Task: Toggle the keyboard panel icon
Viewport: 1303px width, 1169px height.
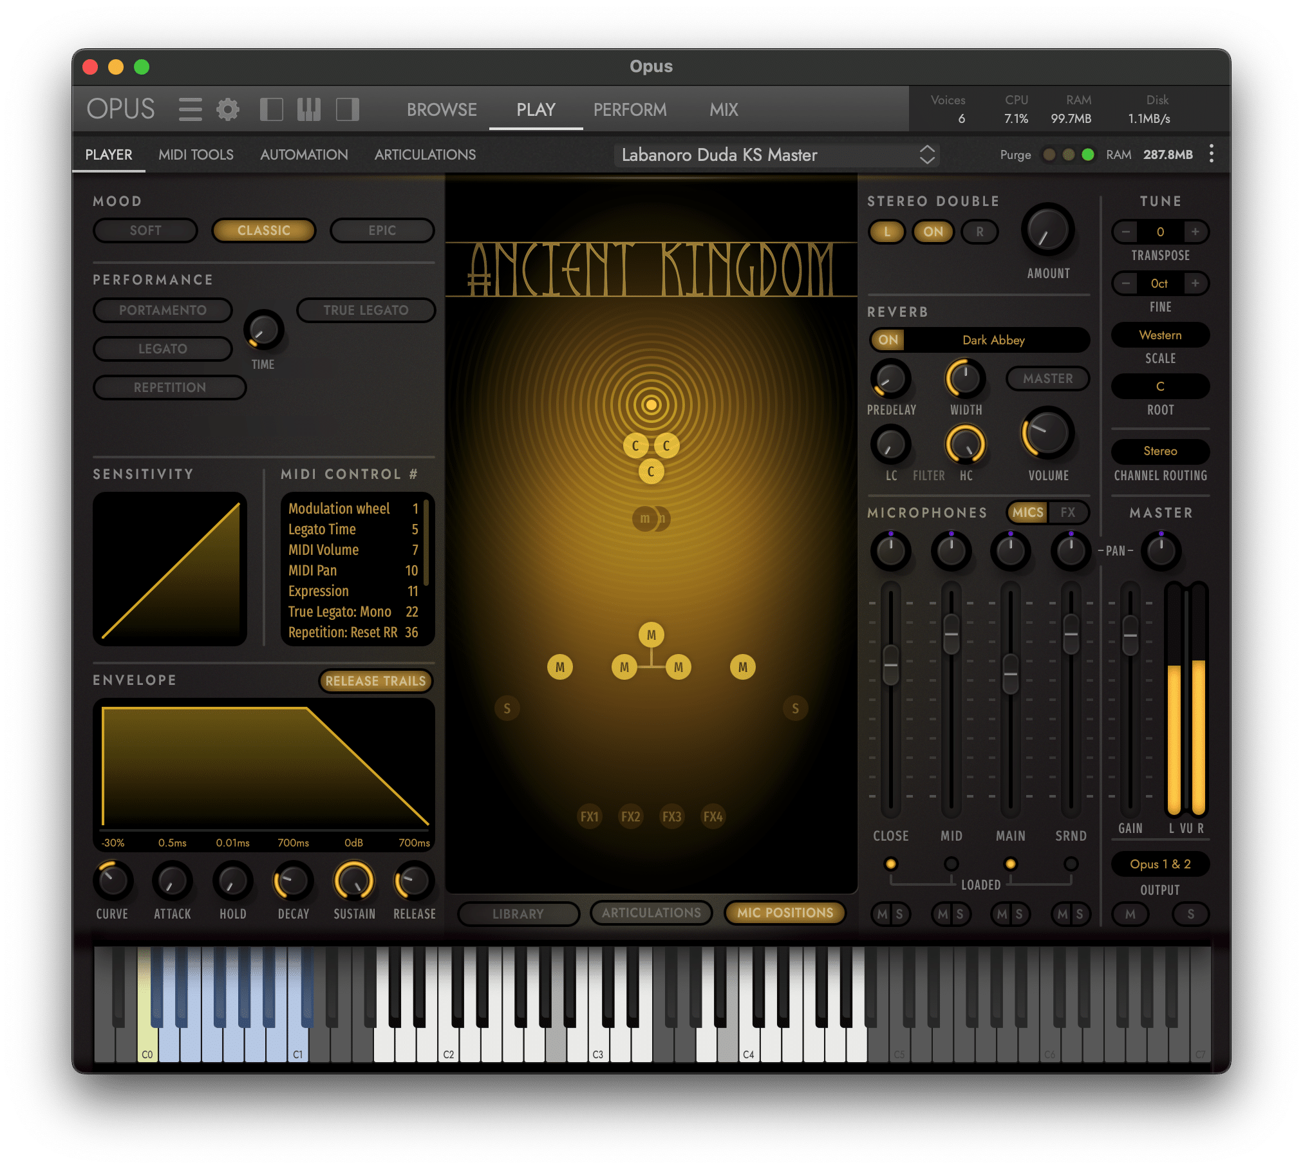Action: pos(309,109)
